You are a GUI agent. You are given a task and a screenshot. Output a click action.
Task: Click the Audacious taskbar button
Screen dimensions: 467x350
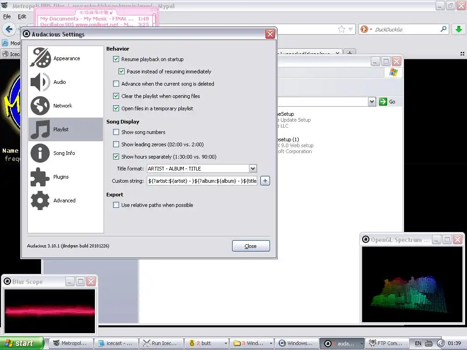[x=342, y=343]
